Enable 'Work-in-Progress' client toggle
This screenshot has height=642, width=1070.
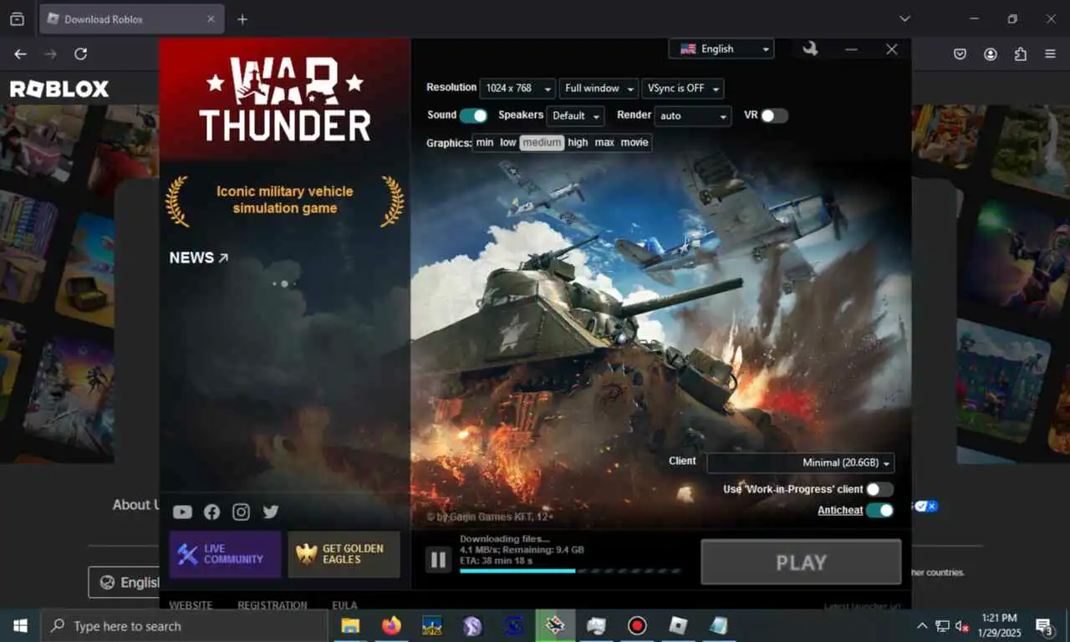(879, 489)
